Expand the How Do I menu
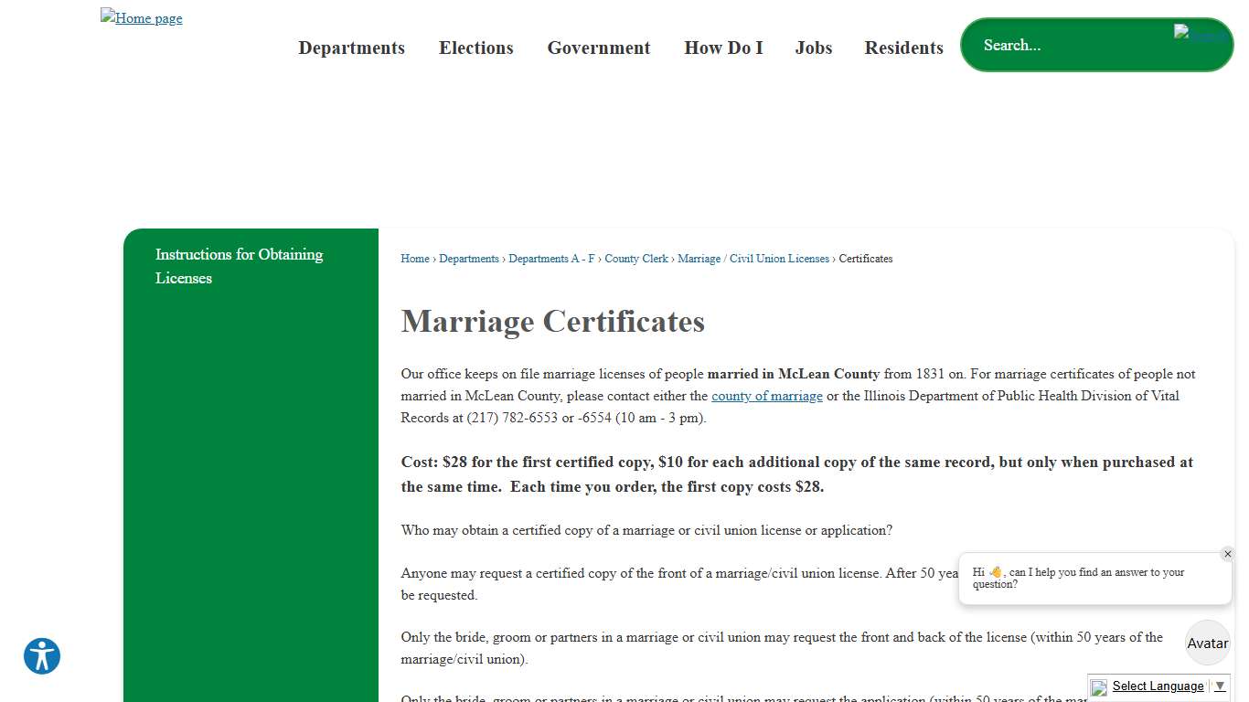1249x702 pixels. click(x=723, y=48)
